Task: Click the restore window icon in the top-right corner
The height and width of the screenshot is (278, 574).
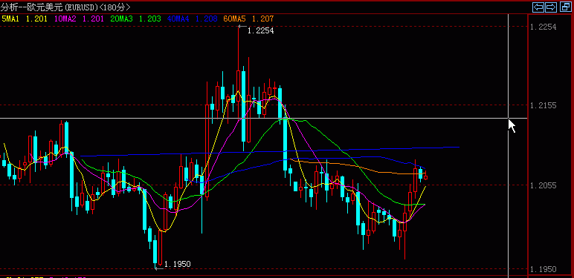Action: pyautogui.click(x=566, y=7)
